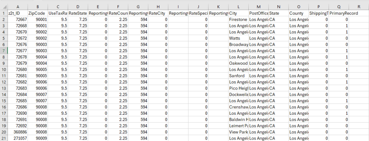Click the cell with ID 271057
This screenshot has width=369, height=141.
(x=18, y=138)
